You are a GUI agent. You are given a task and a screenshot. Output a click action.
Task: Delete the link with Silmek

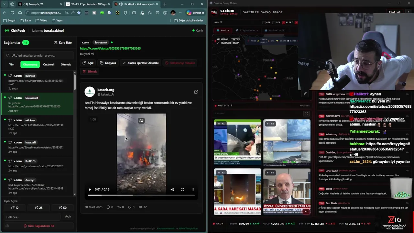(x=90, y=72)
